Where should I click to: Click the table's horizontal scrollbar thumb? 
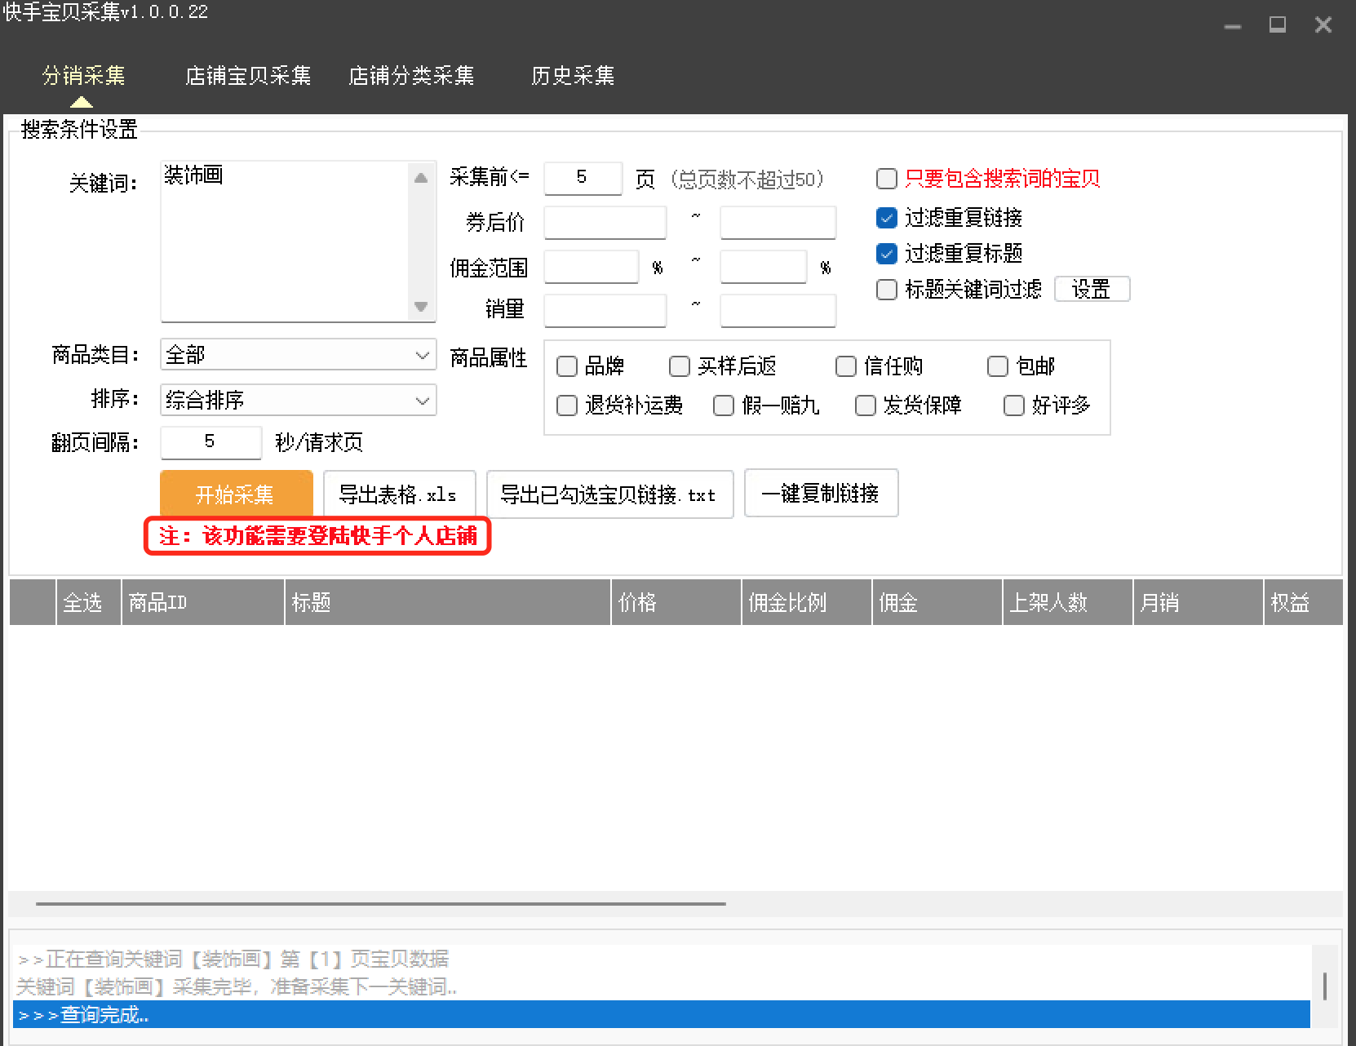tap(380, 904)
